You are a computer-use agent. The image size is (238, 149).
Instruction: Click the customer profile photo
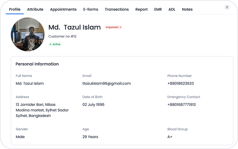point(28,34)
